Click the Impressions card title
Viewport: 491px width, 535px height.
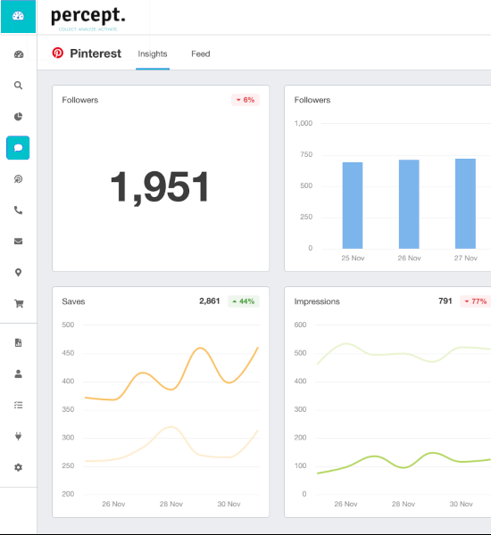coord(317,301)
